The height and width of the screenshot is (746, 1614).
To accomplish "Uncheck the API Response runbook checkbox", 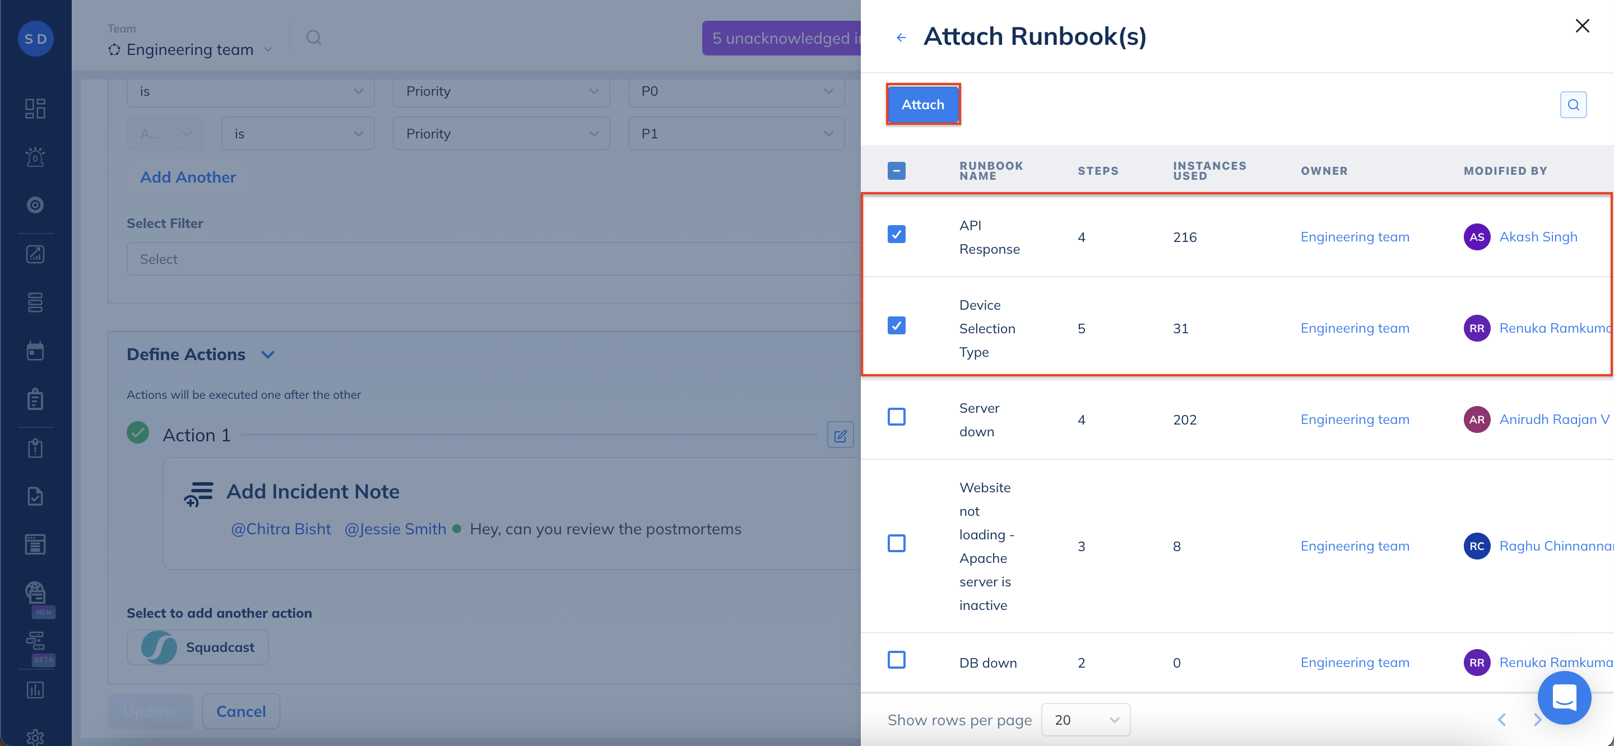I will (896, 234).
